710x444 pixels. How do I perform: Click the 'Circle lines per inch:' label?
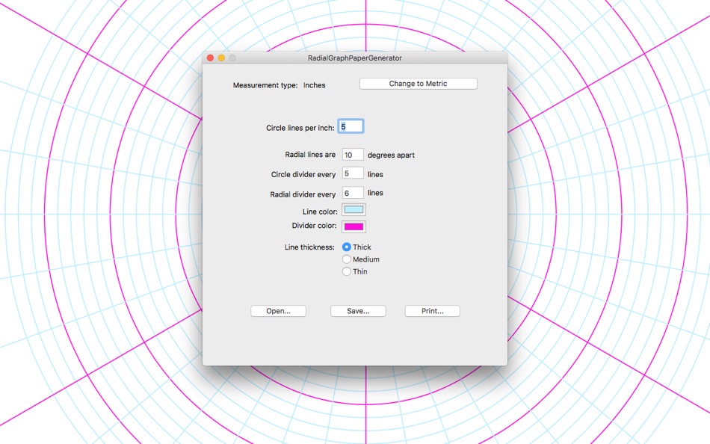tap(300, 129)
